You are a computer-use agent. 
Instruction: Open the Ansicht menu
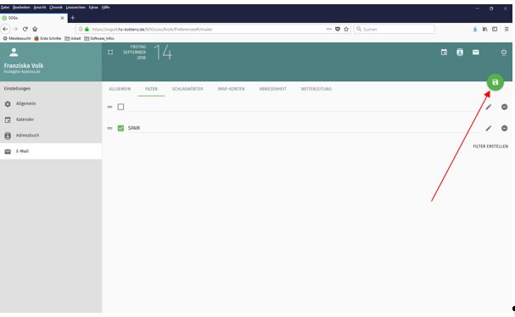tap(40, 8)
